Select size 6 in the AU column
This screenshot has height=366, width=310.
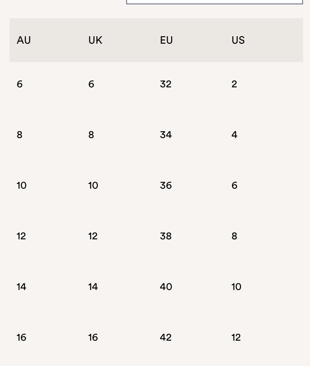[x=20, y=84]
